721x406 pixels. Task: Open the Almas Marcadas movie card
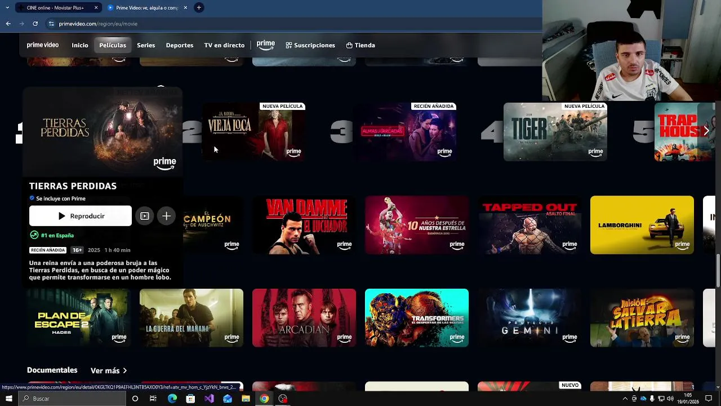click(x=405, y=132)
